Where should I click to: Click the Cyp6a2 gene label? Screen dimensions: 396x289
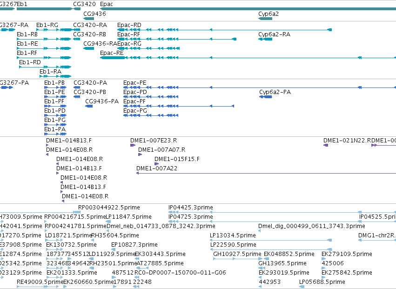(x=268, y=13)
